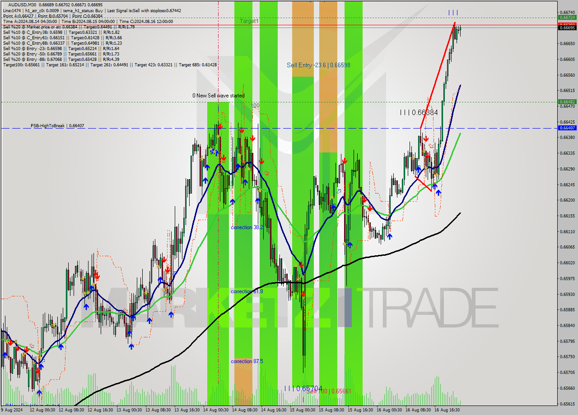Click the 'Point A:0.66427' info line
This screenshot has height=415, width=578.
(x=52, y=16)
